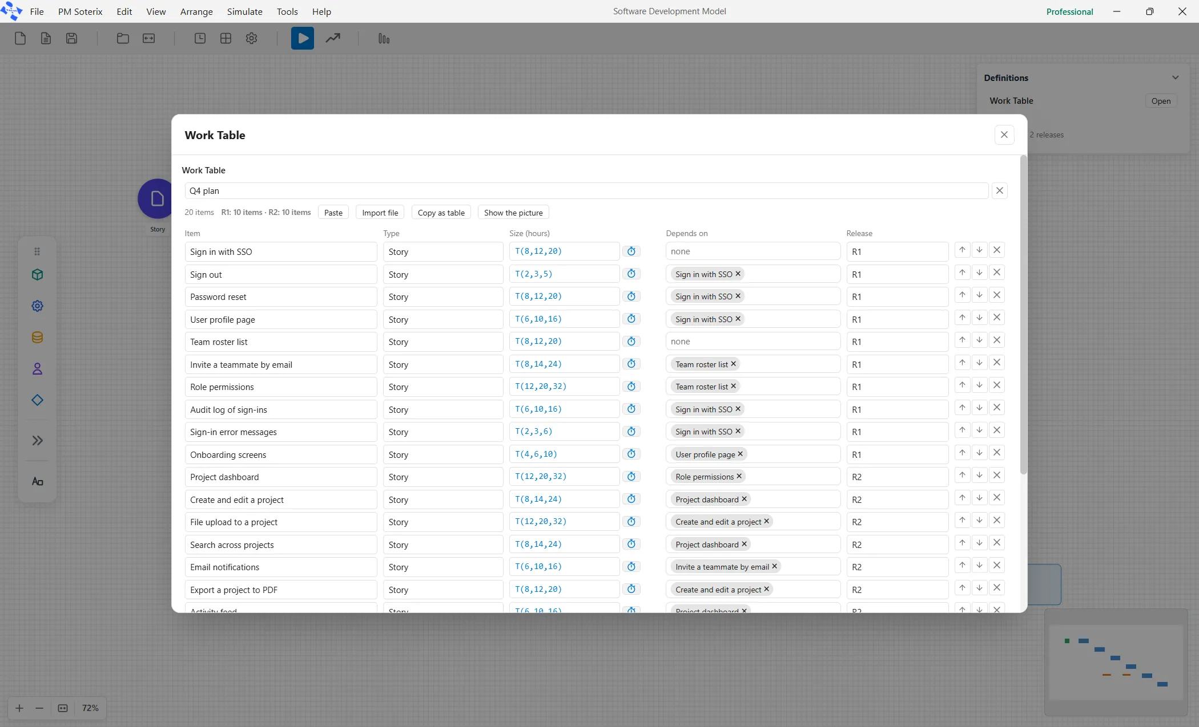The width and height of the screenshot is (1199, 727).
Task: Open the trend chart icon in toolbar
Action: pos(333,38)
